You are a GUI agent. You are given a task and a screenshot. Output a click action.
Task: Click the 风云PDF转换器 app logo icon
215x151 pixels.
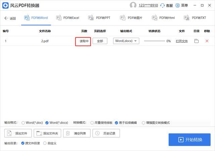5,5
